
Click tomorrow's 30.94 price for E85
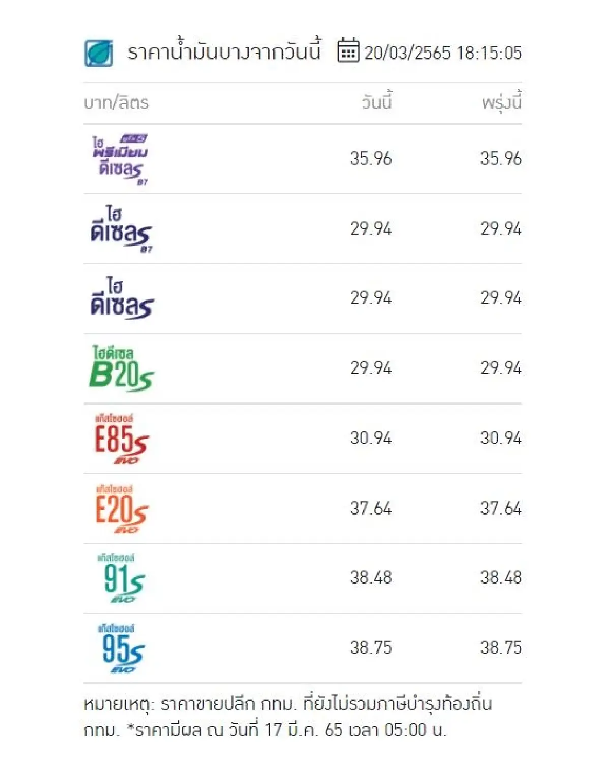(501, 438)
